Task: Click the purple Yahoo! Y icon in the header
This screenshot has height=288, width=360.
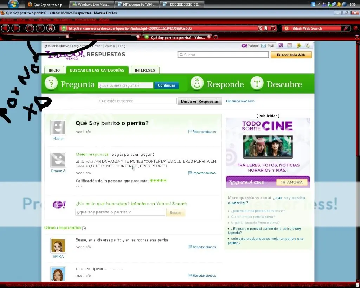Action: click(244, 46)
